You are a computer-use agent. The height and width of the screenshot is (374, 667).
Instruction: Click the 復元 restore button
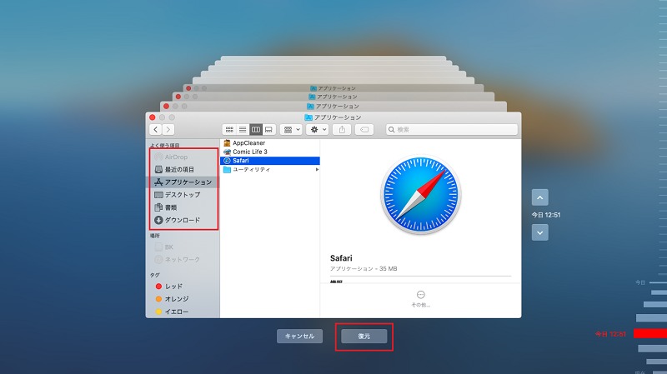coord(364,337)
